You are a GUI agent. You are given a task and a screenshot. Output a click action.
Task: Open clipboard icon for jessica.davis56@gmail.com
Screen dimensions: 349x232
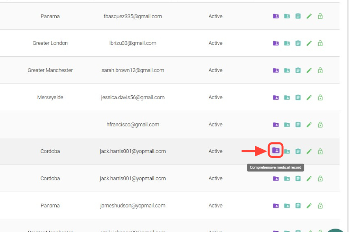pos(298,98)
